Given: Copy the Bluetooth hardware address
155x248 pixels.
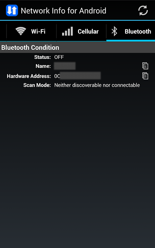Looking at the screenshot, I should click(145, 76).
